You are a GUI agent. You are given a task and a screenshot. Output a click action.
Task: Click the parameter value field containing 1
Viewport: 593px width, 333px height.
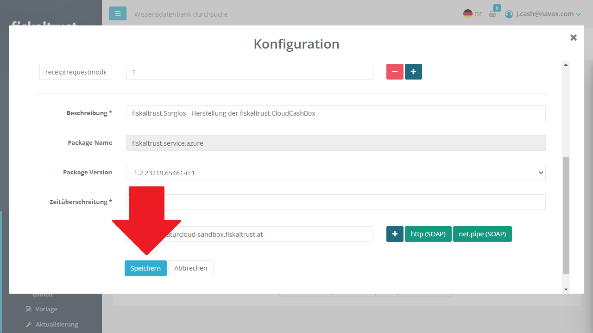249,72
